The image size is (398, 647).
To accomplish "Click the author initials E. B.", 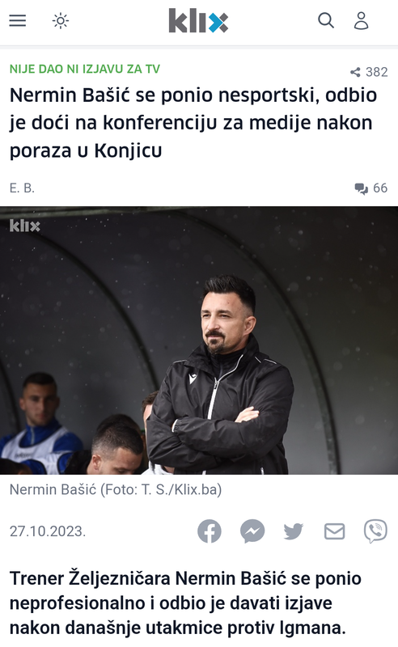I will tap(23, 188).
